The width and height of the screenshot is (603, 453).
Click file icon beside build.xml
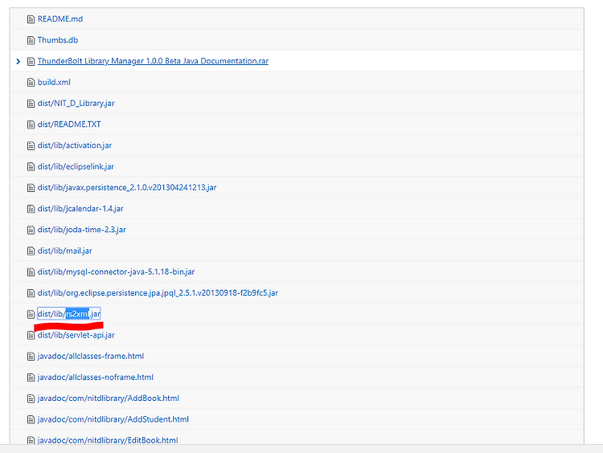click(31, 83)
